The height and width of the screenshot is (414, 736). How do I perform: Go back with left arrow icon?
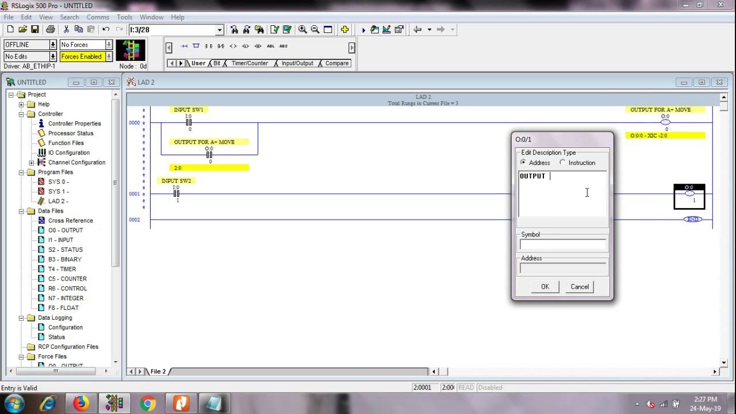[x=417, y=29]
